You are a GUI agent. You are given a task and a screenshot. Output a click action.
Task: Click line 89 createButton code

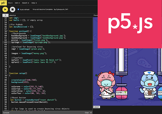[x=34, y=100]
